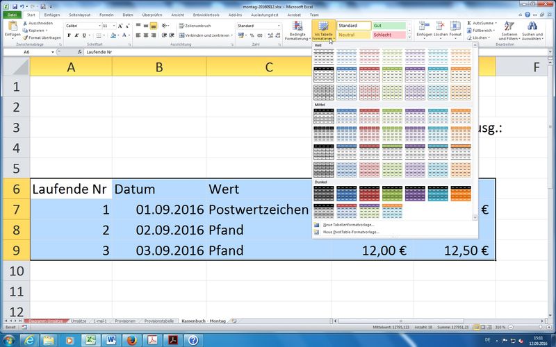Toggle italic formatting (K)
Screen dimensions: 556x347
(76, 35)
